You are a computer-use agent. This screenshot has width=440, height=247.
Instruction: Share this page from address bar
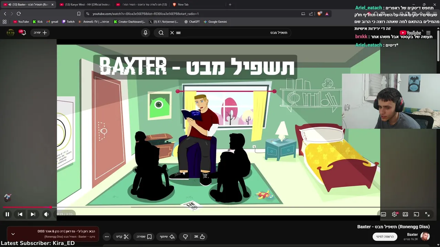[311, 14]
